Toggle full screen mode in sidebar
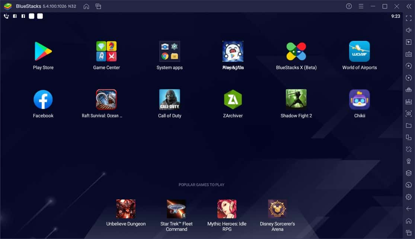This screenshot has height=239, width=415. (x=409, y=18)
